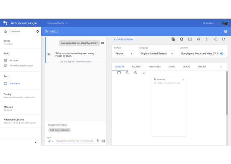Click the refresh reset toolbar icon

223,39
